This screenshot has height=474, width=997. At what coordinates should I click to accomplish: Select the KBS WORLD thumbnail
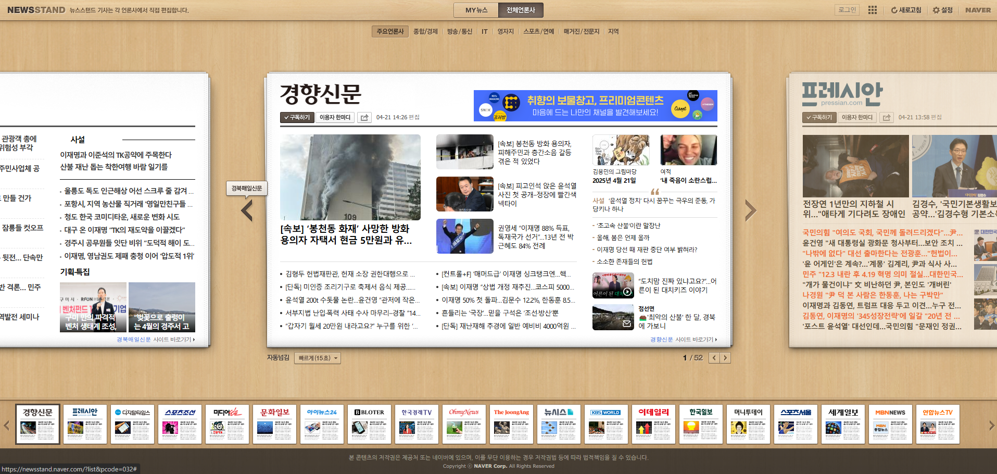(606, 424)
